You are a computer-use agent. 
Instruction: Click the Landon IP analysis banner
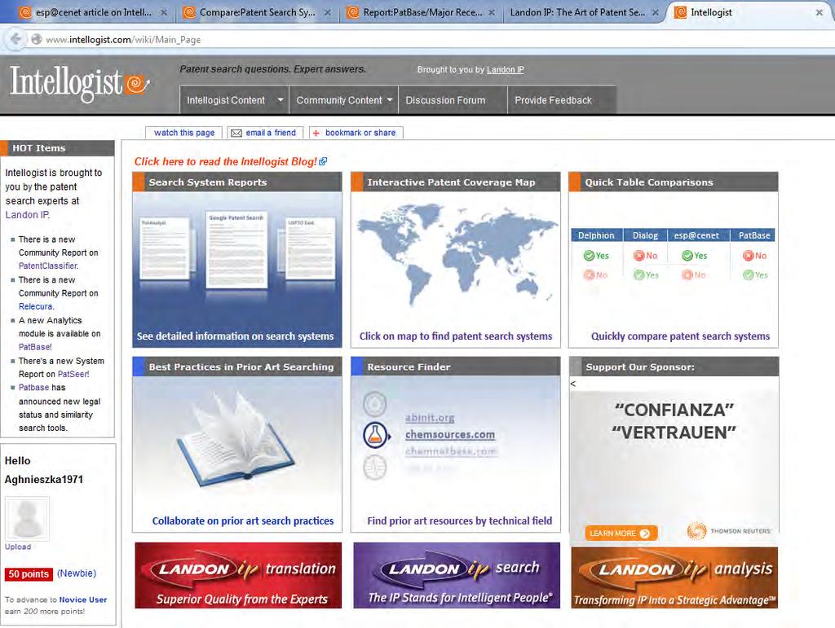point(674,577)
